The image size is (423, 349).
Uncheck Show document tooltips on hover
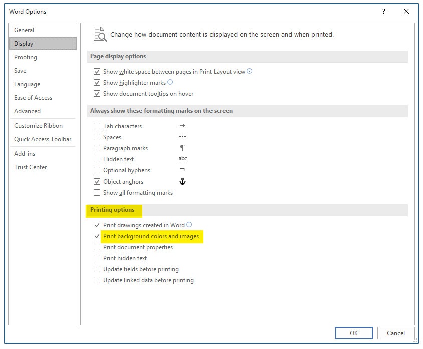(x=97, y=94)
